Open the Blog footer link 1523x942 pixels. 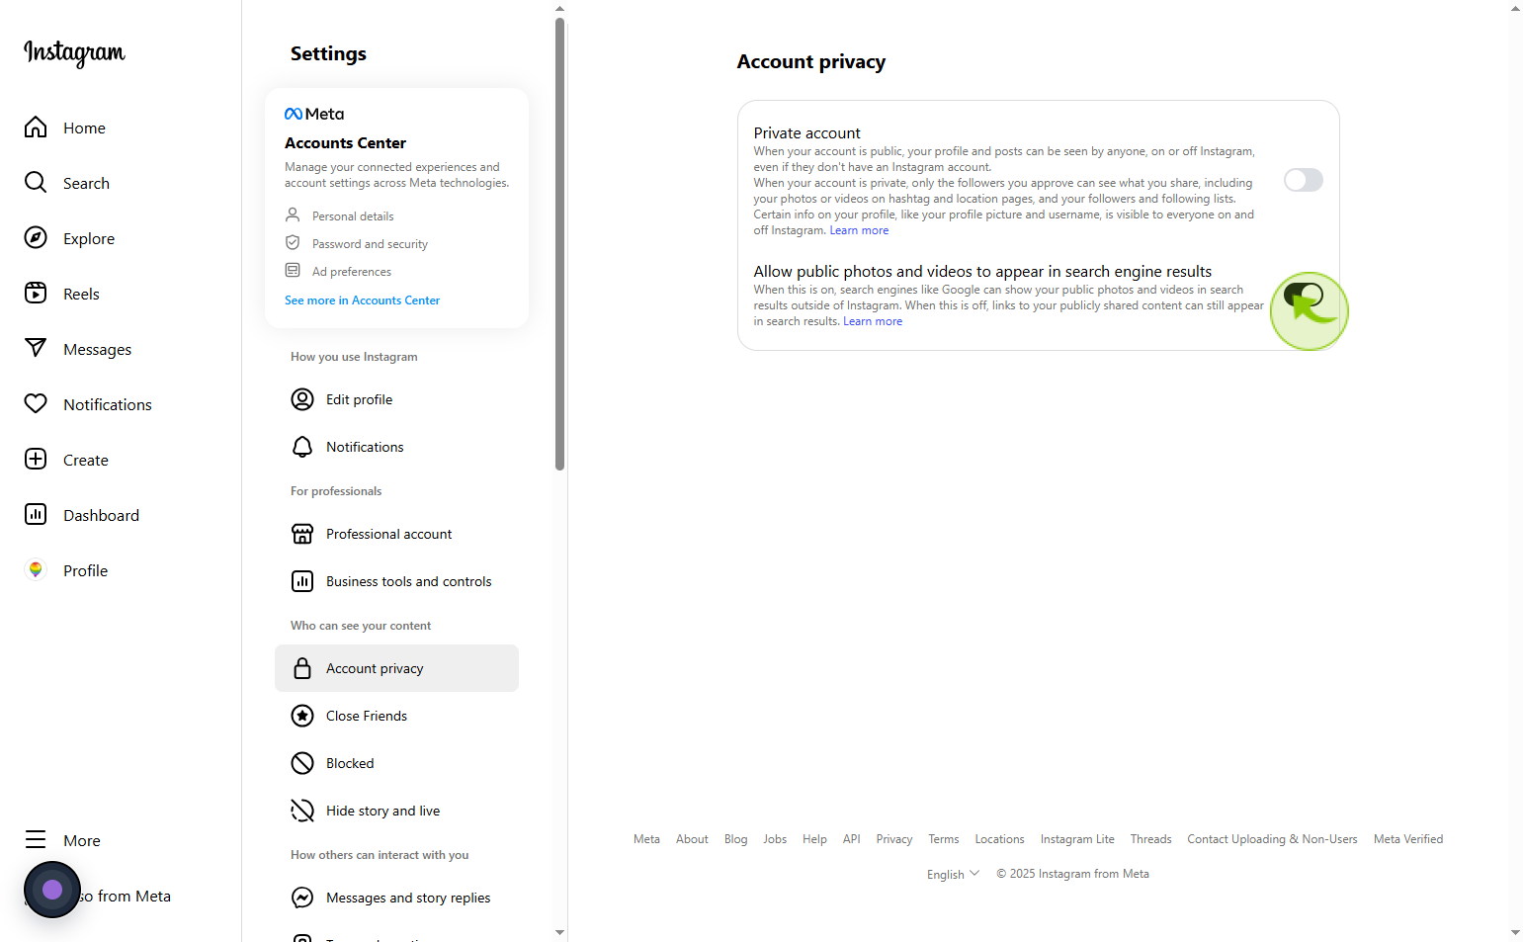pos(735,839)
